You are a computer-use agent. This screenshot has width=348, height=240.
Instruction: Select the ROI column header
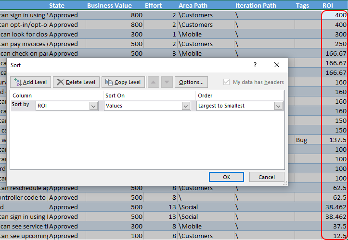tap(328, 6)
